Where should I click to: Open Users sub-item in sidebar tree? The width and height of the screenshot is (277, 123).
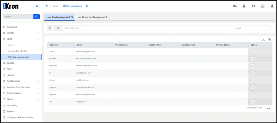coord(11,45)
